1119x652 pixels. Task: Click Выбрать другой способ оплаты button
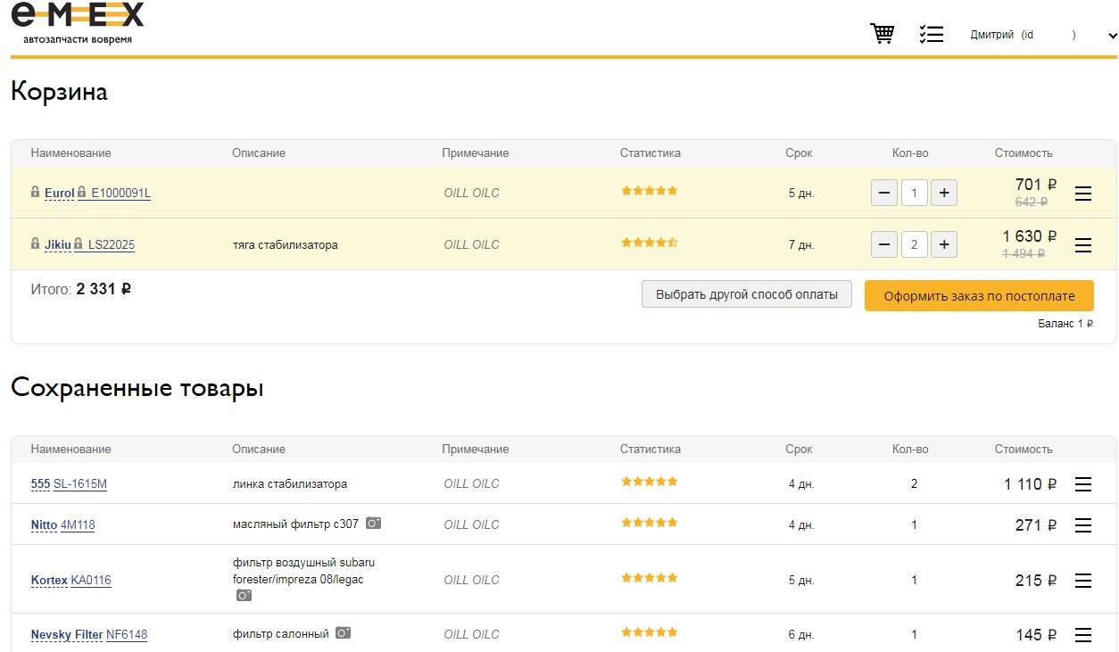pyautogui.click(x=747, y=294)
